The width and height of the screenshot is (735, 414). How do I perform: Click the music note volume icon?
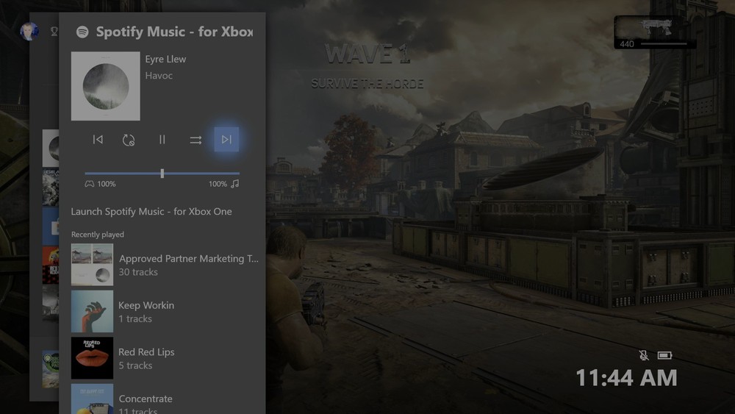pos(235,184)
